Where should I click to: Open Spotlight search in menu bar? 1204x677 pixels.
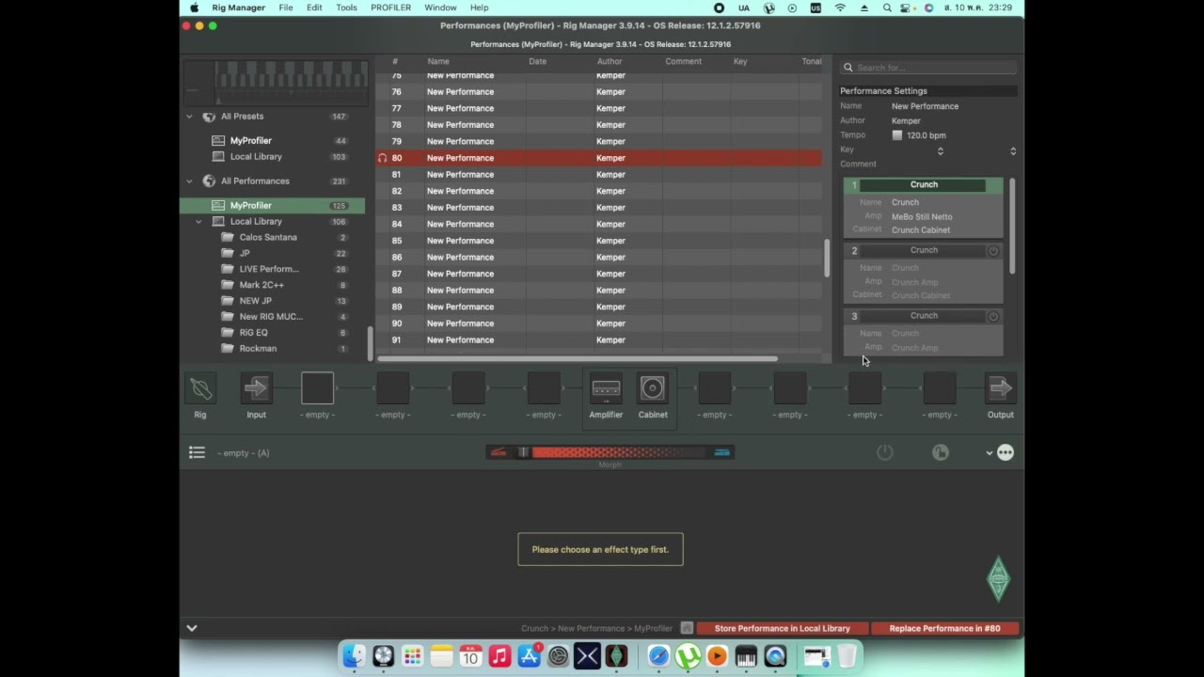887,8
